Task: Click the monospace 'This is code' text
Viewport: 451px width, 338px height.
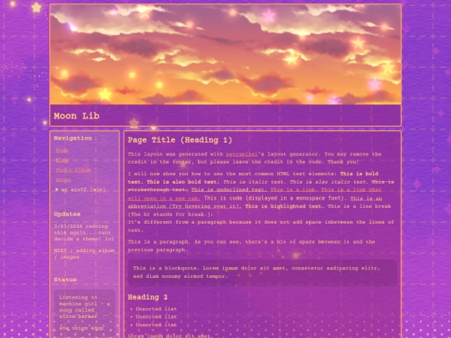Action: (276, 199)
